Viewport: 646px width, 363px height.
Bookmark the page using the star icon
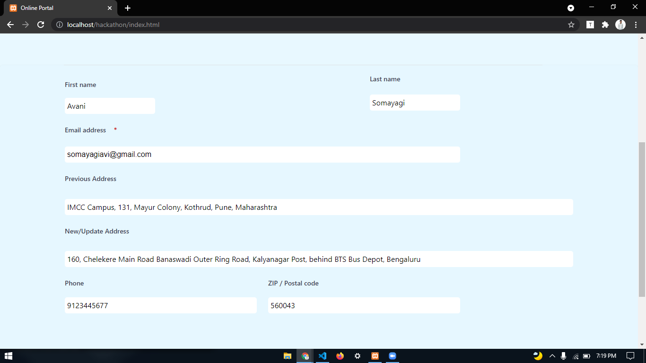coord(572,25)
